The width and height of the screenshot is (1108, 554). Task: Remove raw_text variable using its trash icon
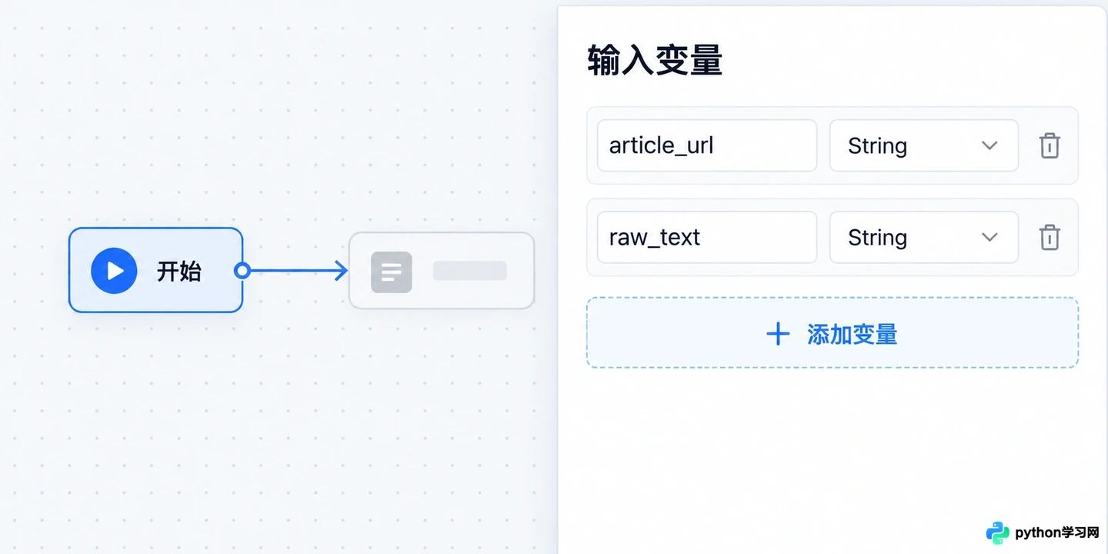click(x=1050, y=237)
